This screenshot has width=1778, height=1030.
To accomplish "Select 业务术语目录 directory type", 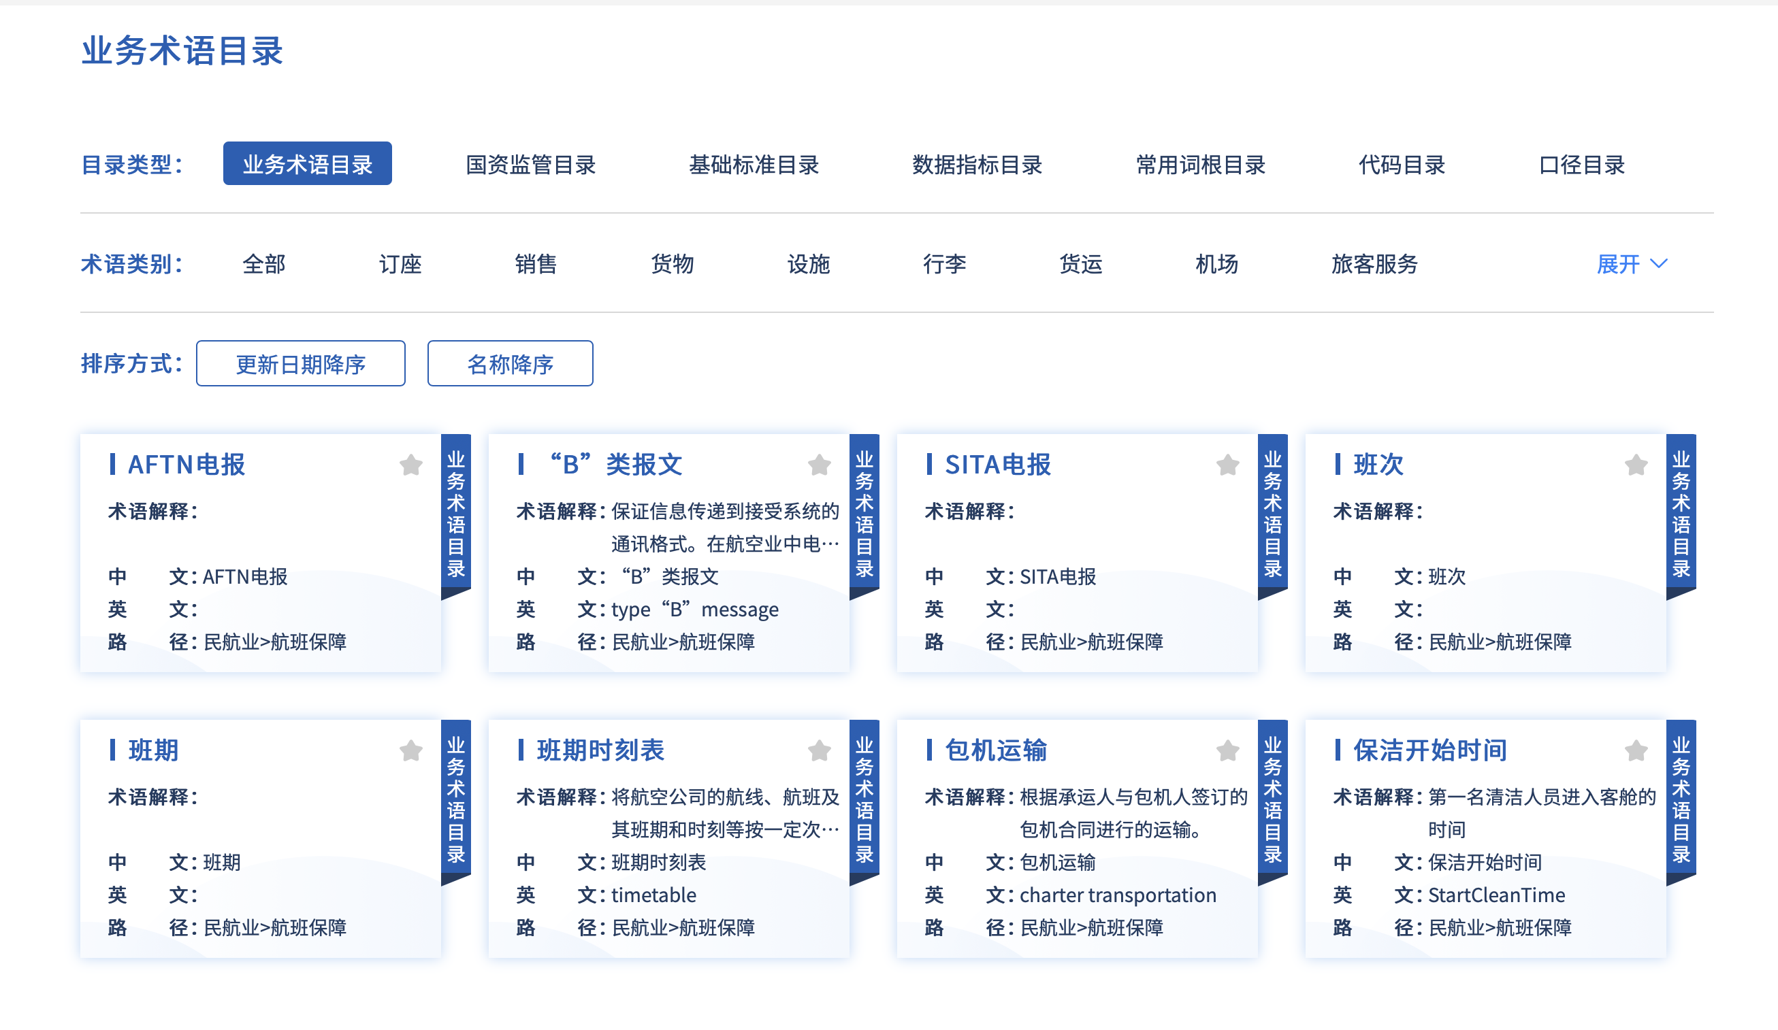I will pyautogui.click(x=308, y=164).
